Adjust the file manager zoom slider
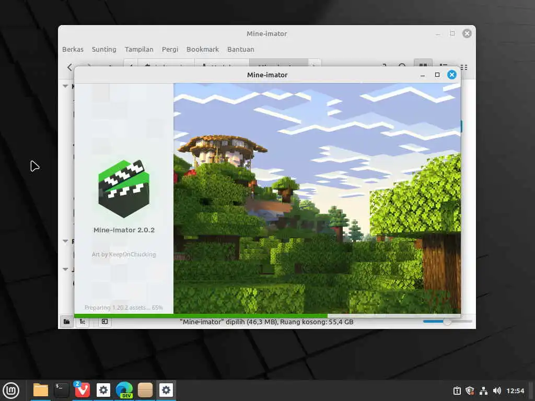The width and height of the screenshot is (535, 401). (x=447, y=322)
